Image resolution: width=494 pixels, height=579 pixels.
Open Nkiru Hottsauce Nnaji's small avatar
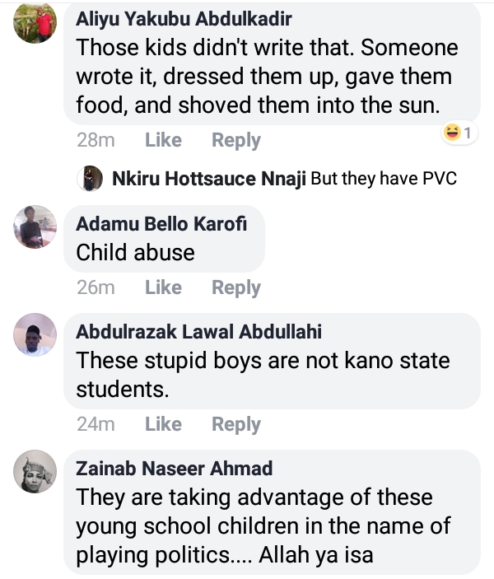point(89,179)
